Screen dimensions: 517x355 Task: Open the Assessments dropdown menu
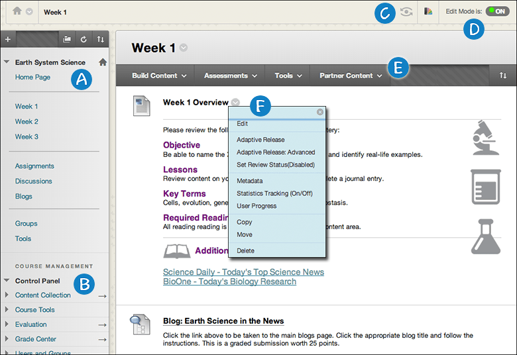click(231, 76)
